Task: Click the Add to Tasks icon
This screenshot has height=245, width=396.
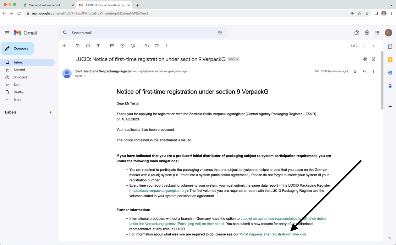Action: (x=133, y=46)
